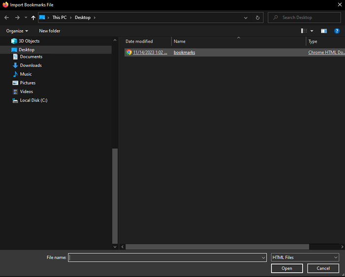
Task: Select 3D Objects in navigation pane
Action: point(29,41)
